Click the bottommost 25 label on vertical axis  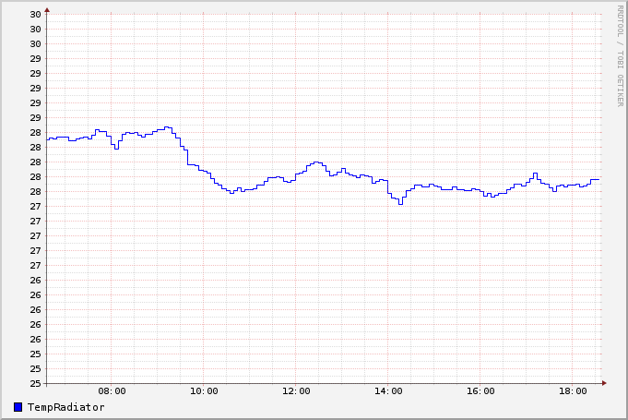click(x=35, y=383)
